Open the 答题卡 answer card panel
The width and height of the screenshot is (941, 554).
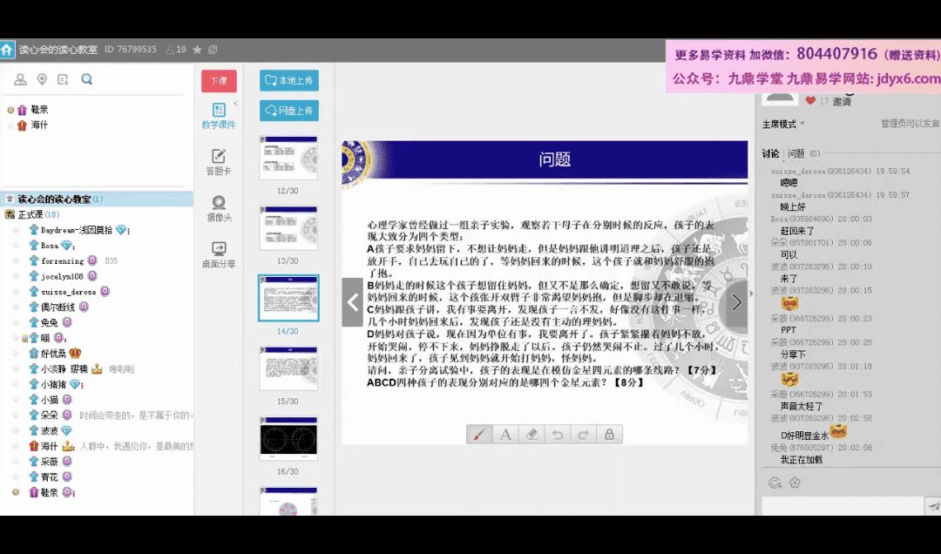pos(219,162)
